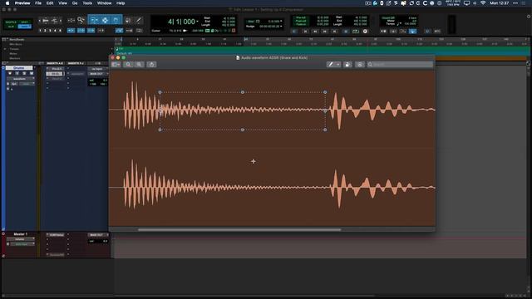Open the View menu
Image resolution: width=532 pixels, height=299 pixels.
click(63, 3)
